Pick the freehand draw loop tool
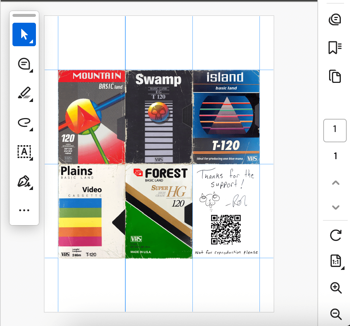 [24, 122]
